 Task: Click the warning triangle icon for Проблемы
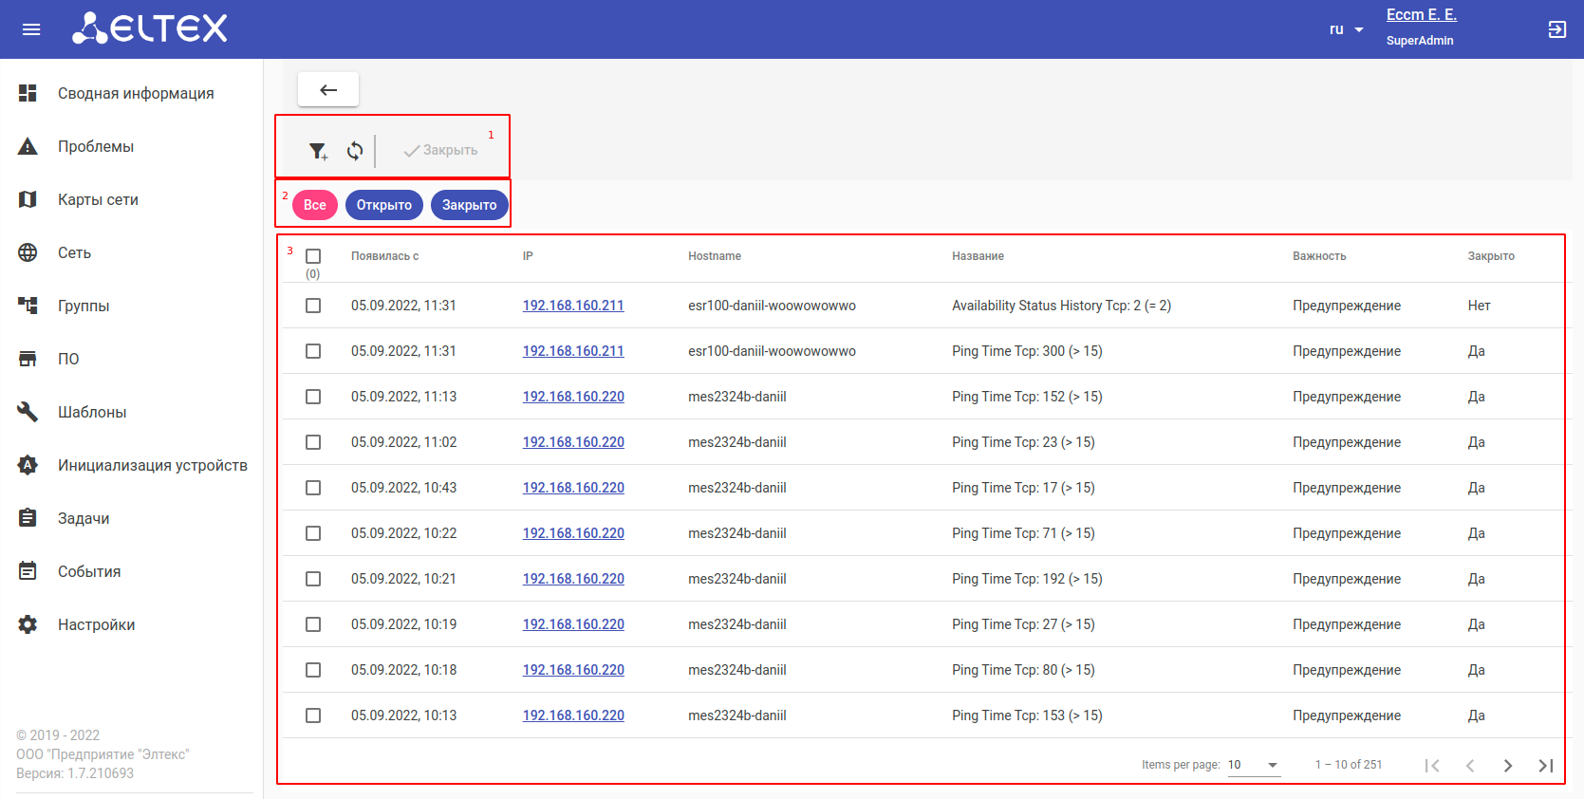tap(28, 146)
